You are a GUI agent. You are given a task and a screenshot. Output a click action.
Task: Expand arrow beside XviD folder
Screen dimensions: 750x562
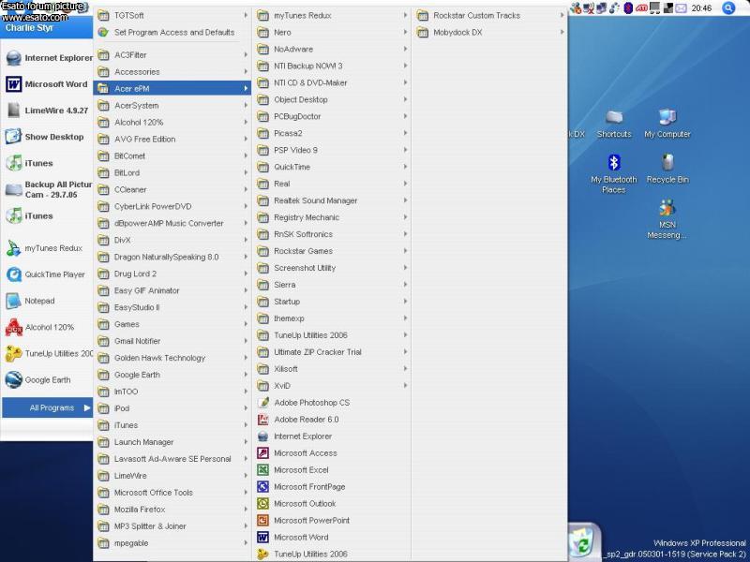[x=405, y=386]
